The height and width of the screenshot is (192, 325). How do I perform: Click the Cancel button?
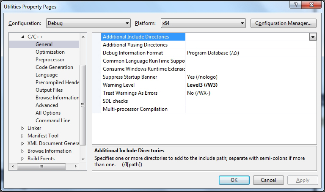point(268,180)
